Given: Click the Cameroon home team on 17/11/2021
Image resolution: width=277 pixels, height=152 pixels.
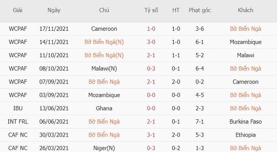Looking at the screenshot, I should coord(104,29).
